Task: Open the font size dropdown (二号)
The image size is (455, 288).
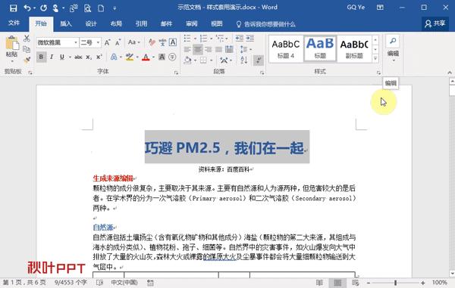Action: (98, 43)
